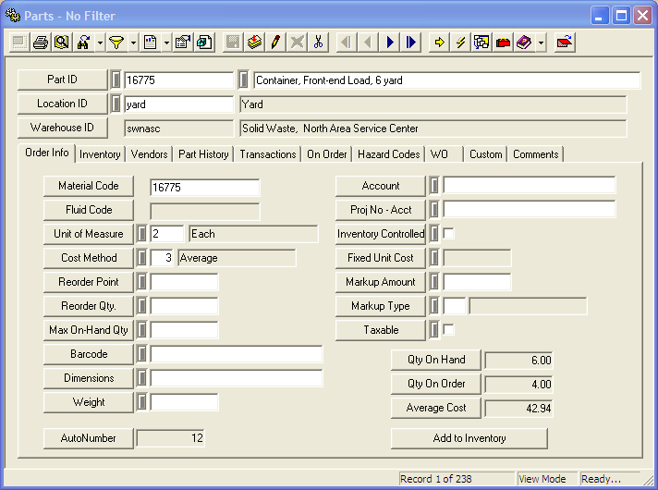Image resolution: width=658 pixels, height=490 pixels.
Task: Click the binoculars find icon
Action: pos(83,43)
